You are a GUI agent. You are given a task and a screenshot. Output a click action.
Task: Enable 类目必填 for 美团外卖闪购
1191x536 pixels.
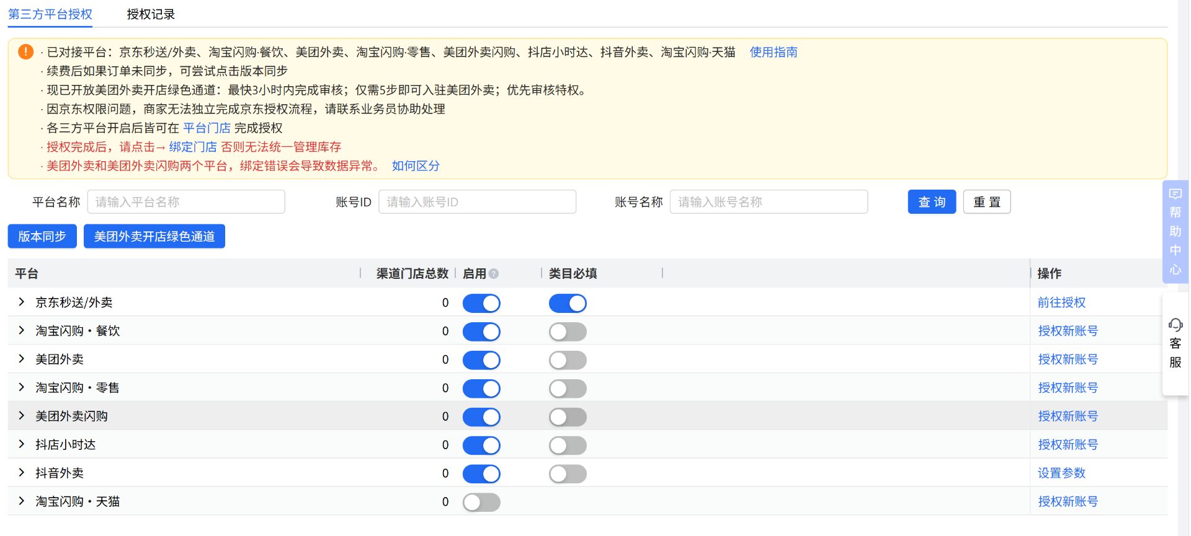click(568, 417)
